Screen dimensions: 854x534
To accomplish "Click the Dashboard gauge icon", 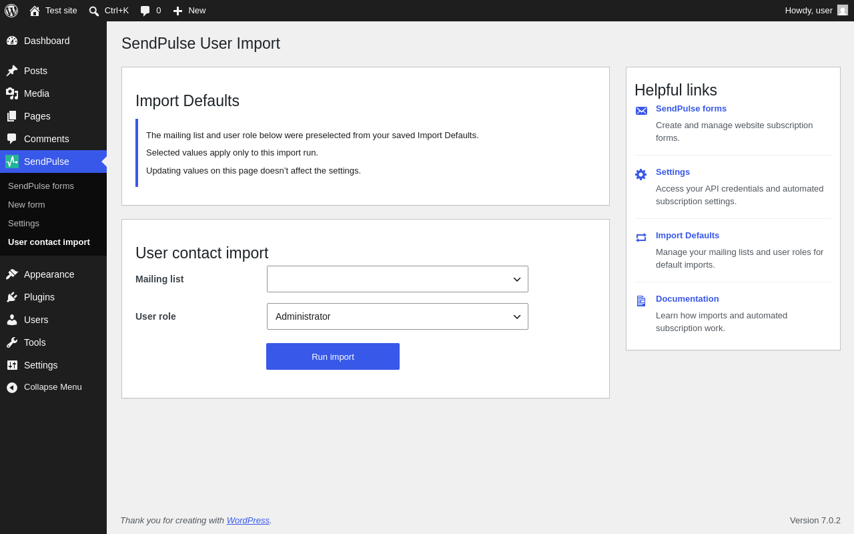I will [12, 41].
